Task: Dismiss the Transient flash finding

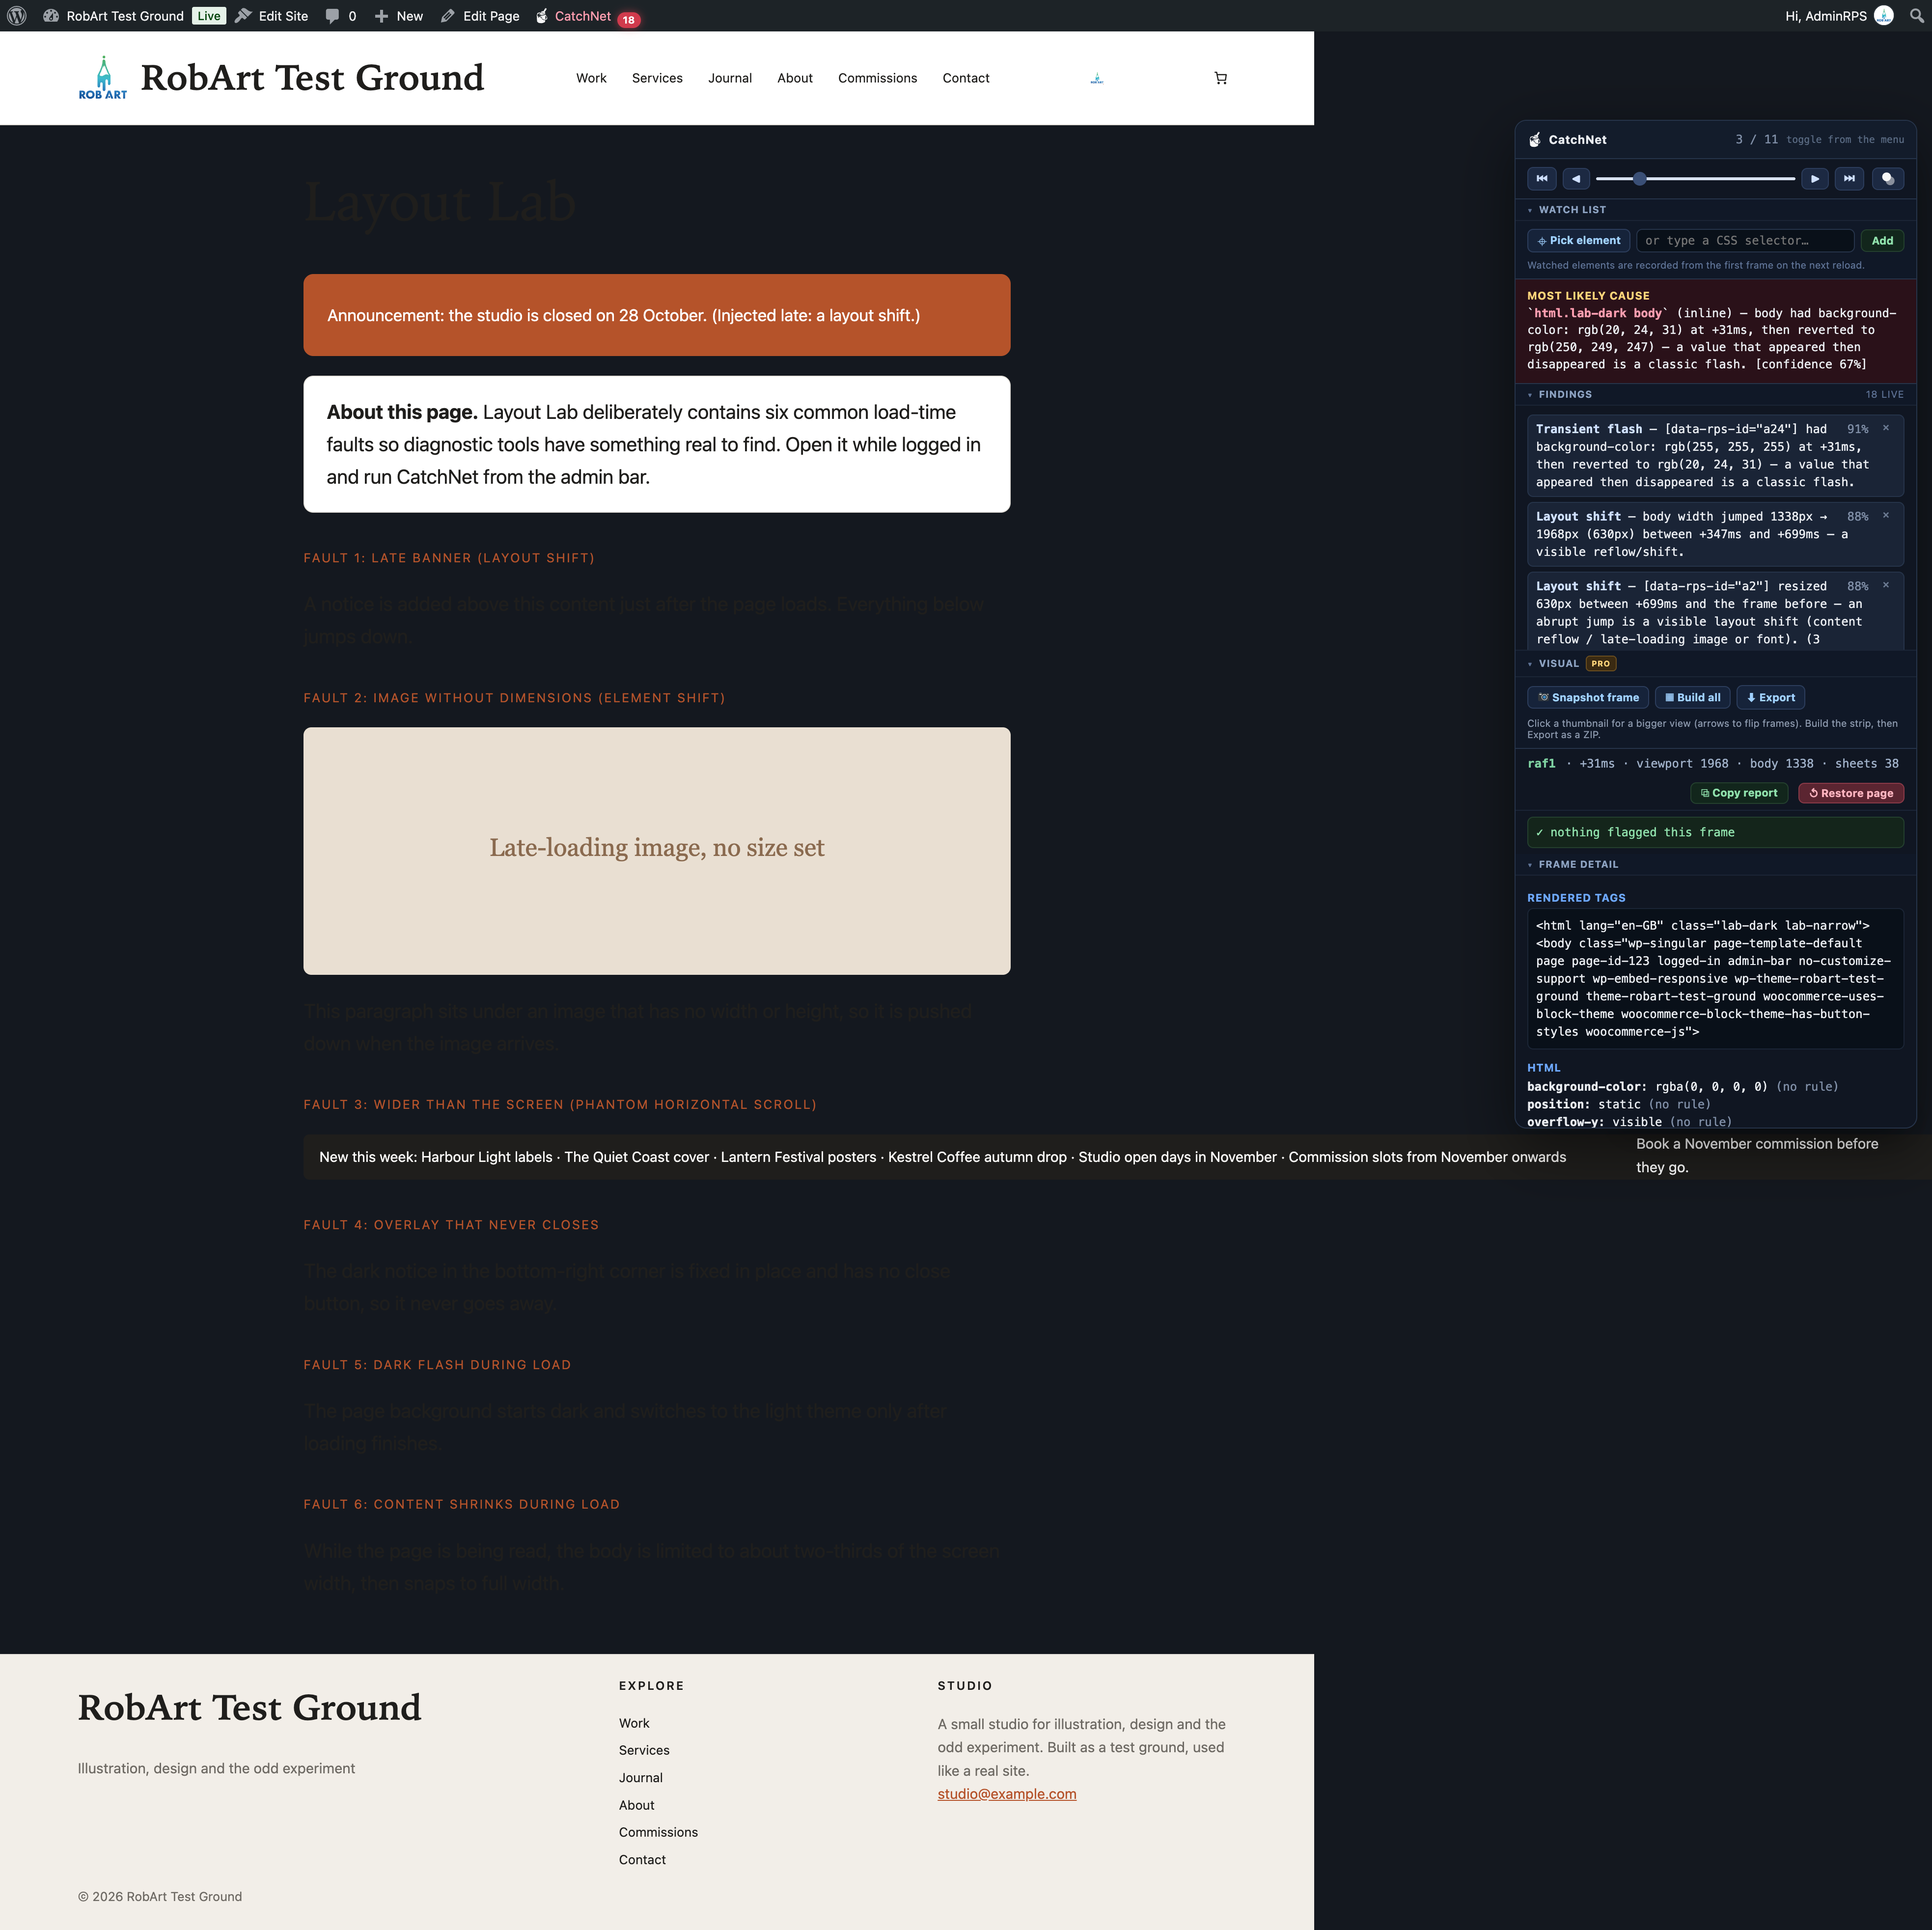Action: coord(1886,428)
